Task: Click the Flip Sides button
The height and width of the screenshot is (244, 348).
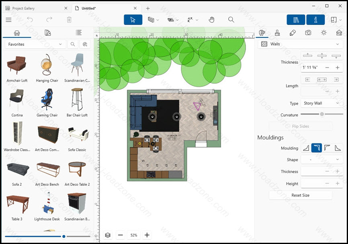Action: click(301, 126)
